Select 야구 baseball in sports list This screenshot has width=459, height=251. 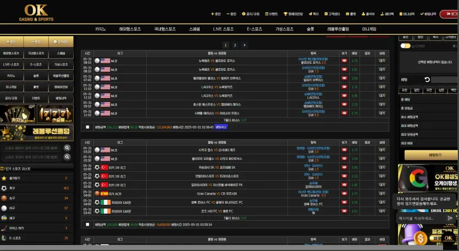37,208
